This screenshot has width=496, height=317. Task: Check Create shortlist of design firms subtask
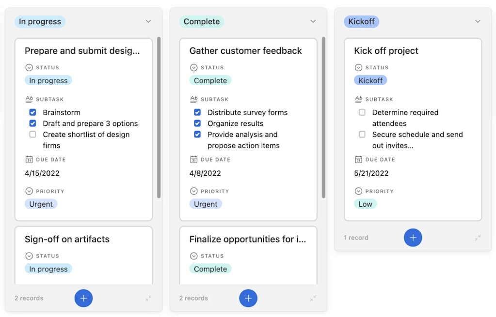point(32,134)
